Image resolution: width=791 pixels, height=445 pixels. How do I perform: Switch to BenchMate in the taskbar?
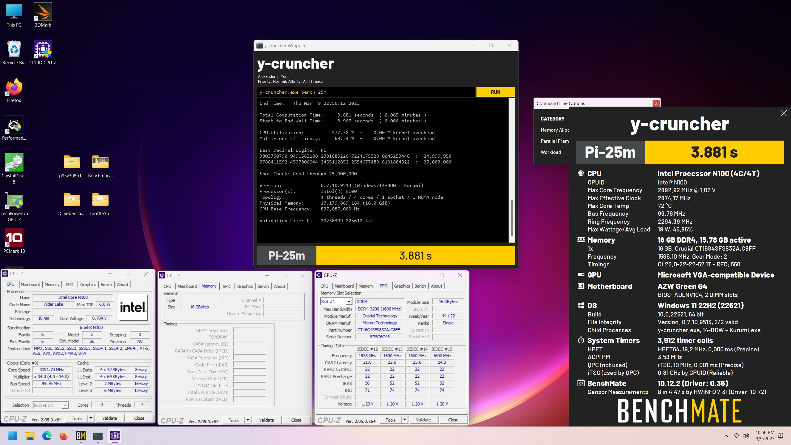[x=81, y=436]
